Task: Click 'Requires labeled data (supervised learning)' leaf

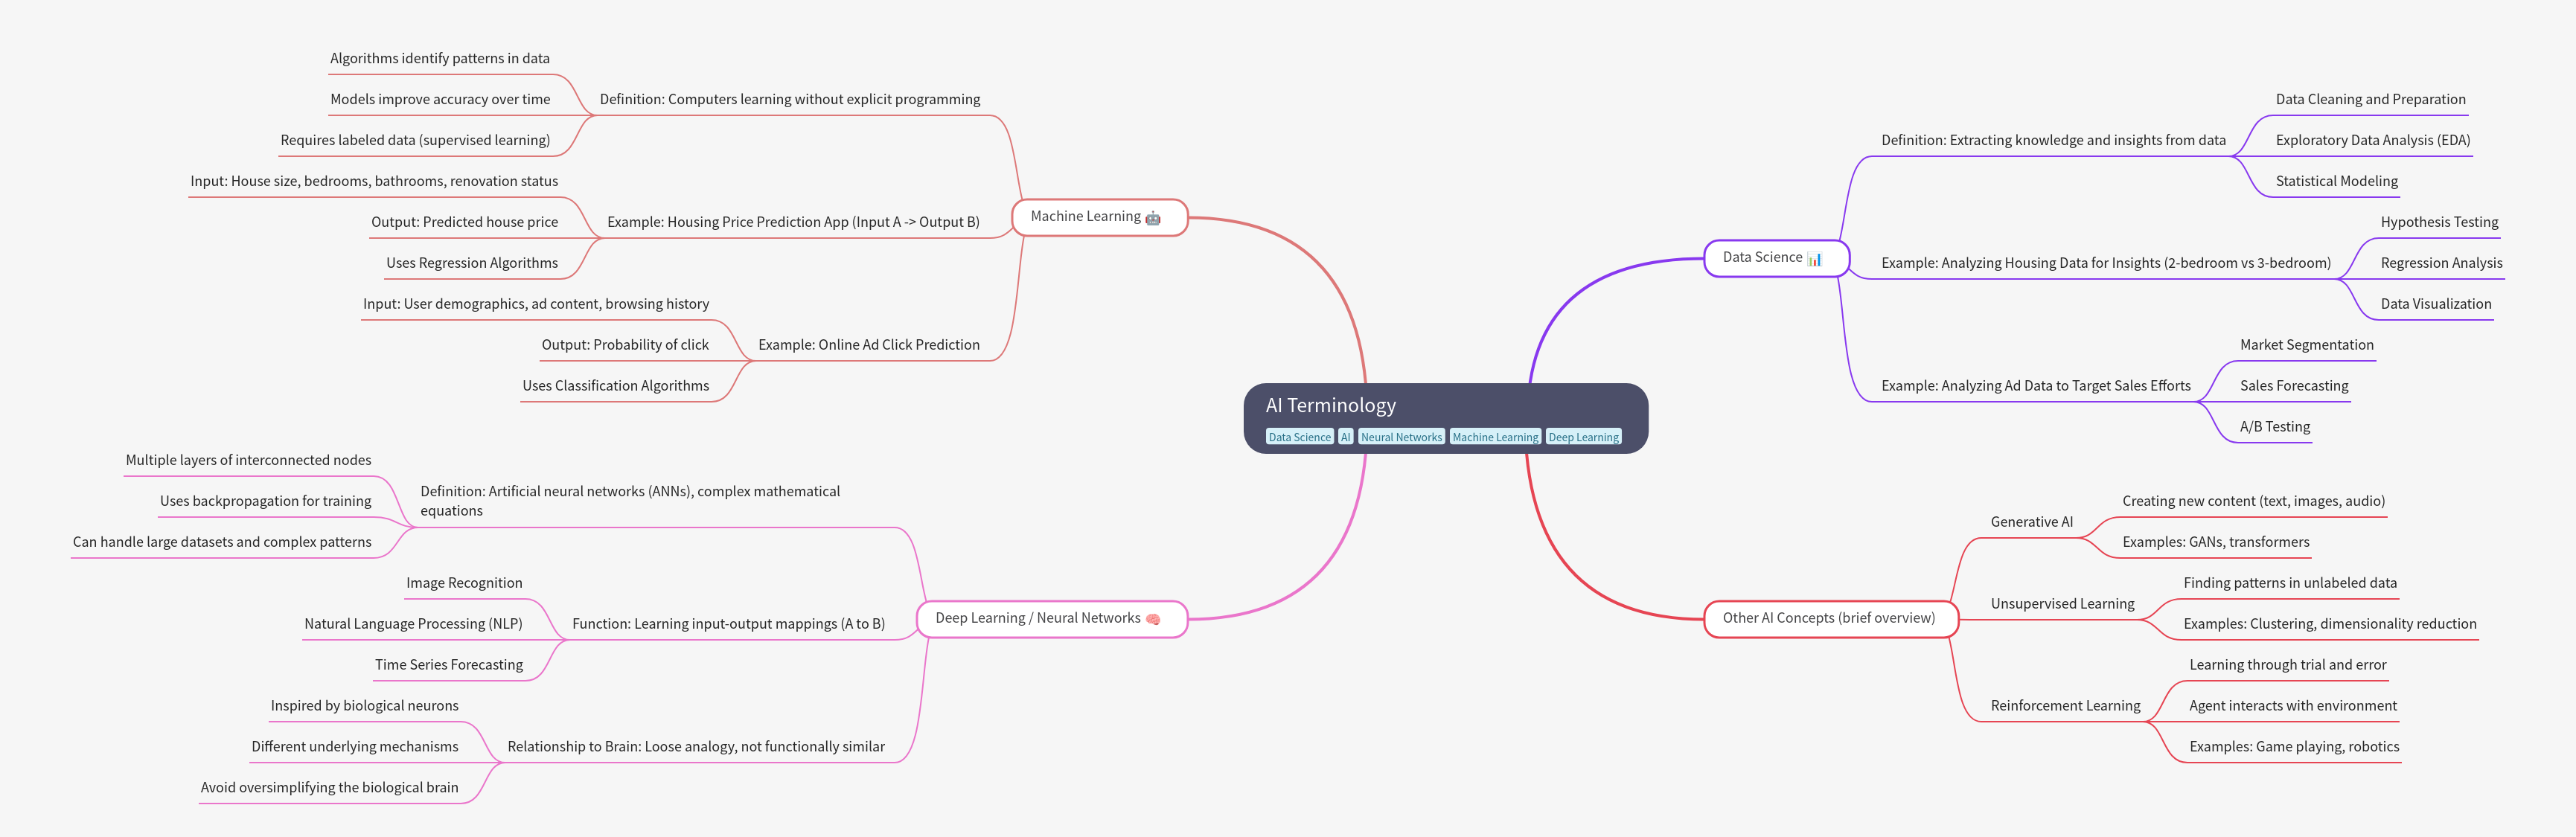Action: tap(415, 140)
